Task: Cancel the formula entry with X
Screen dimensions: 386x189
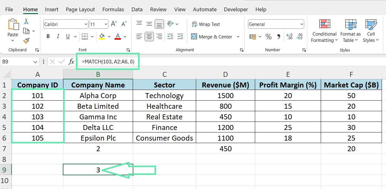Action: pos(52,62)
